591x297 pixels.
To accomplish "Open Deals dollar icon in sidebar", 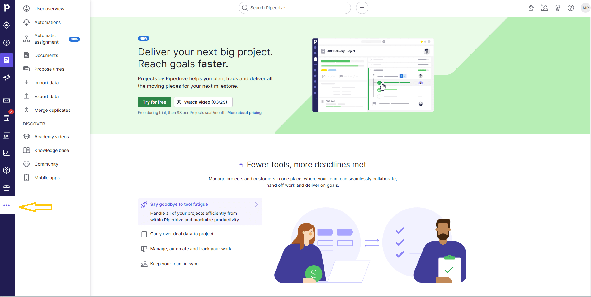I will click(7, 43).
